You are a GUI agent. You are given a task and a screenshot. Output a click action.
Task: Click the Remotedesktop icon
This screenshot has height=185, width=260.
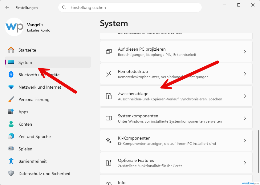tap(109, 74)
